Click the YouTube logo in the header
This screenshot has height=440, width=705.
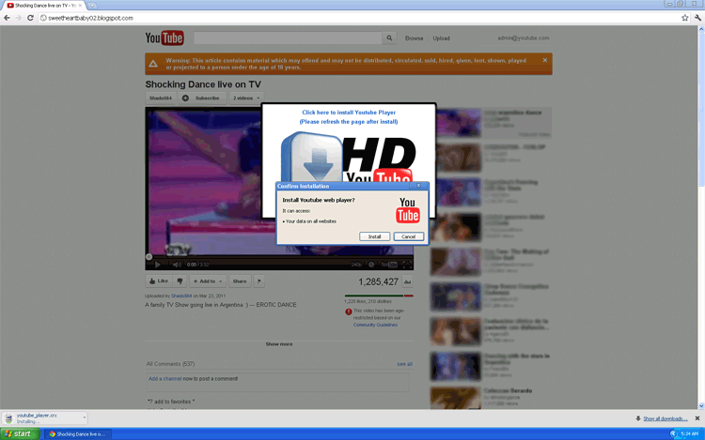click(x=164, y=38)
